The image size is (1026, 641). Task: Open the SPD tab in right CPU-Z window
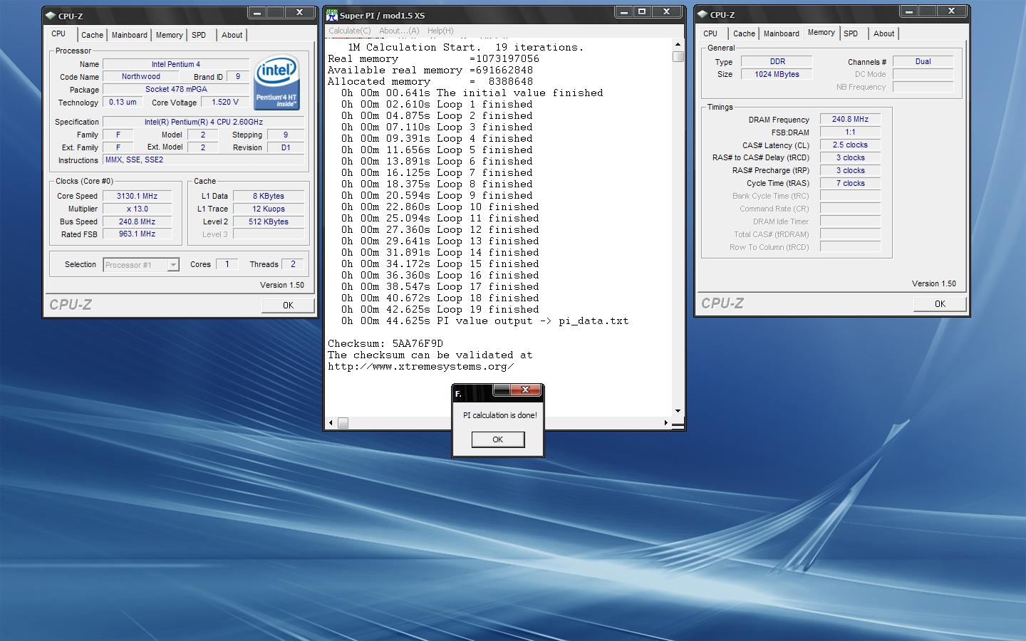click(851, 33)
